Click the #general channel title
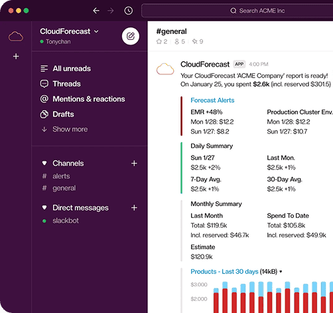This screenshot has width=333, height=313. click(171, 31)
